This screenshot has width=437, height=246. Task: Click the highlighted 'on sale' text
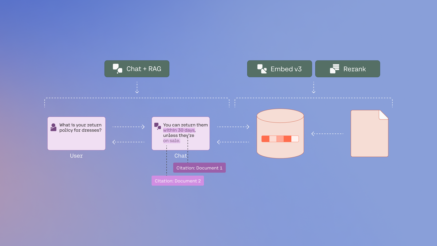[x=171, y=141]
